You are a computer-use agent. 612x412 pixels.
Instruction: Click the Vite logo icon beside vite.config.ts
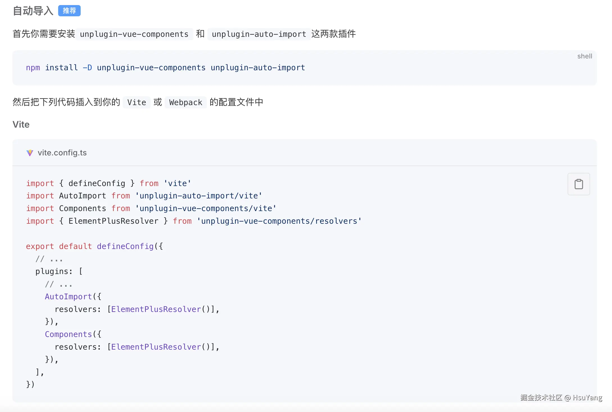tap(30, 153)
